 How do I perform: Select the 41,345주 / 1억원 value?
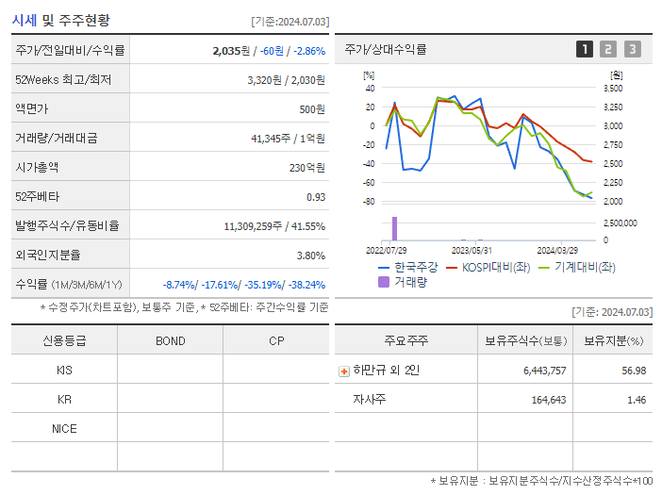tap(288, 139)
